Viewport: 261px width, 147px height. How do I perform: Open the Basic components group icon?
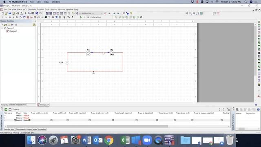[7, 17]
